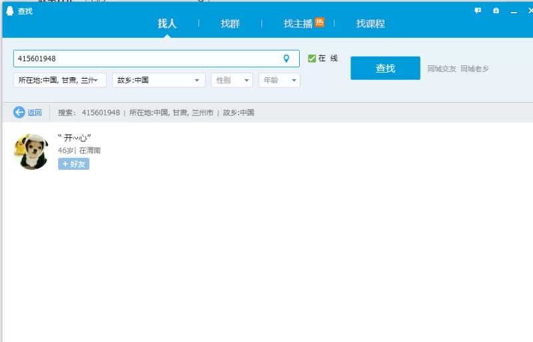The height and width of the screenshot is (342, 533).
Task: Switch to the 找课程 tab
Action: click(x=370, y=24)
